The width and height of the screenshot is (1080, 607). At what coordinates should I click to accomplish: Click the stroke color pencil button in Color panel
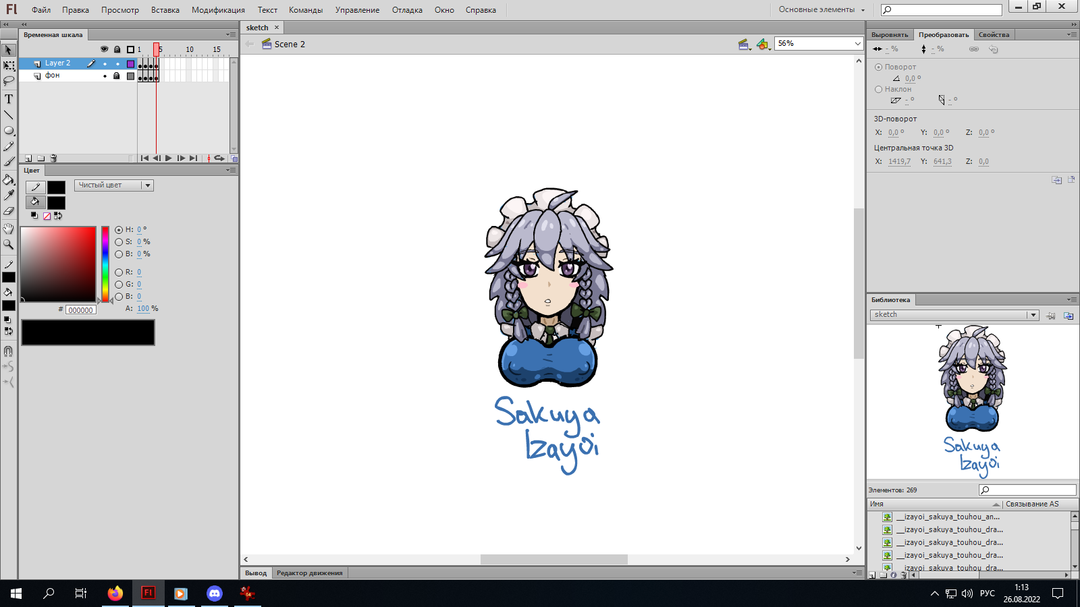point(36,187)
